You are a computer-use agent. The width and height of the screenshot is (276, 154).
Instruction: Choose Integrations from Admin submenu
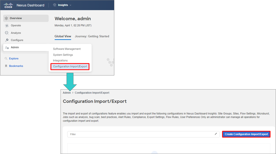pyautogui.click(x=60, y=60)
